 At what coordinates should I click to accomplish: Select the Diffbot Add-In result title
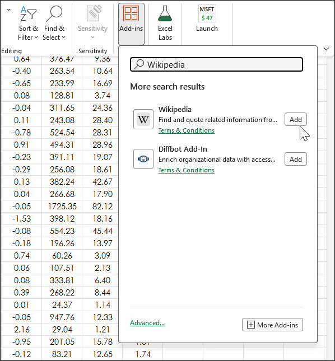[183, 149]
